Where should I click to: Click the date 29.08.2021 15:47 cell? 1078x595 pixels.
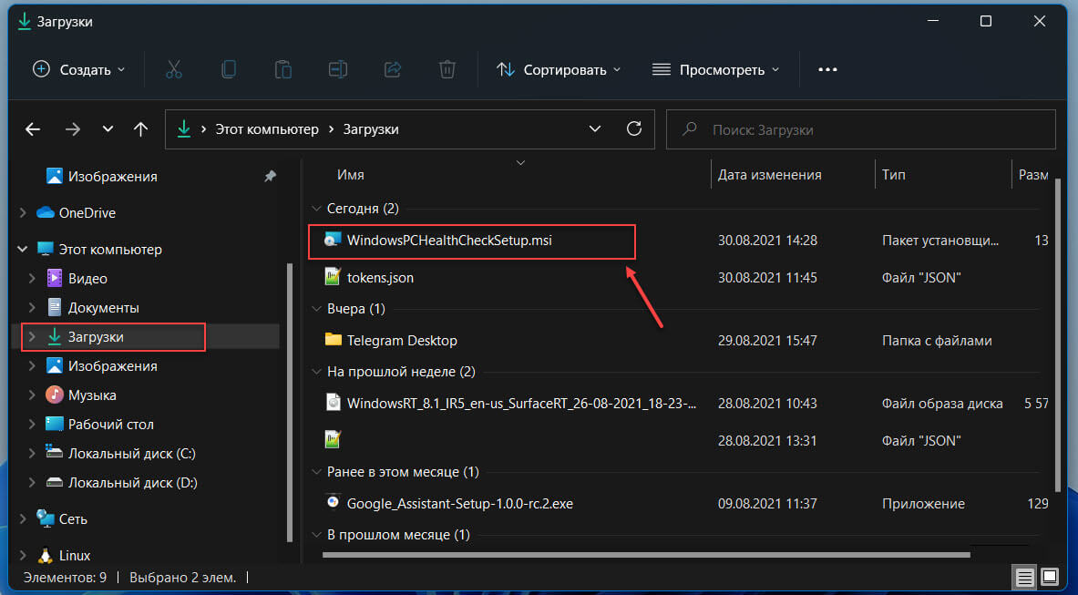(x=767, y=340)
